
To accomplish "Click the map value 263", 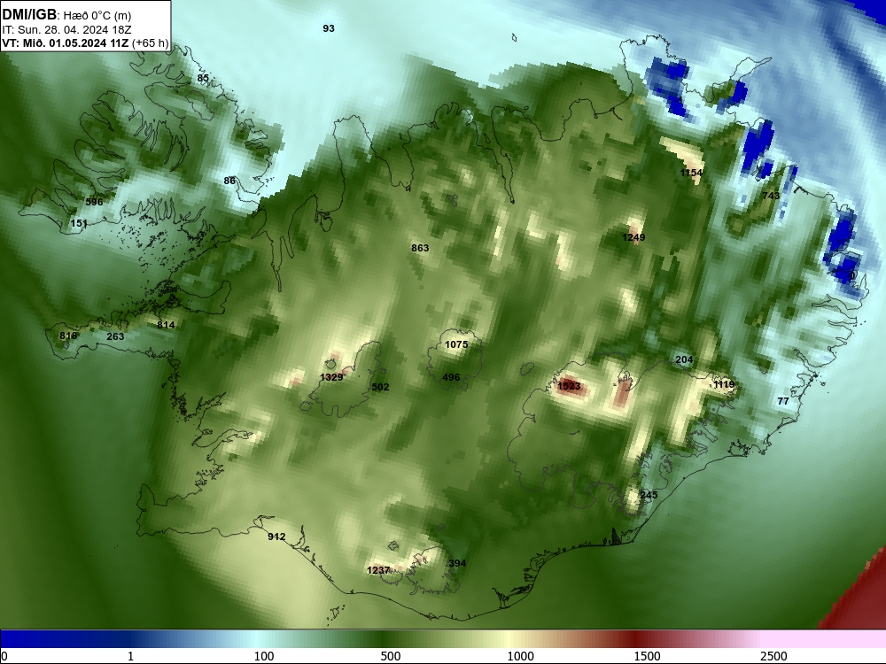I will 115,336.
